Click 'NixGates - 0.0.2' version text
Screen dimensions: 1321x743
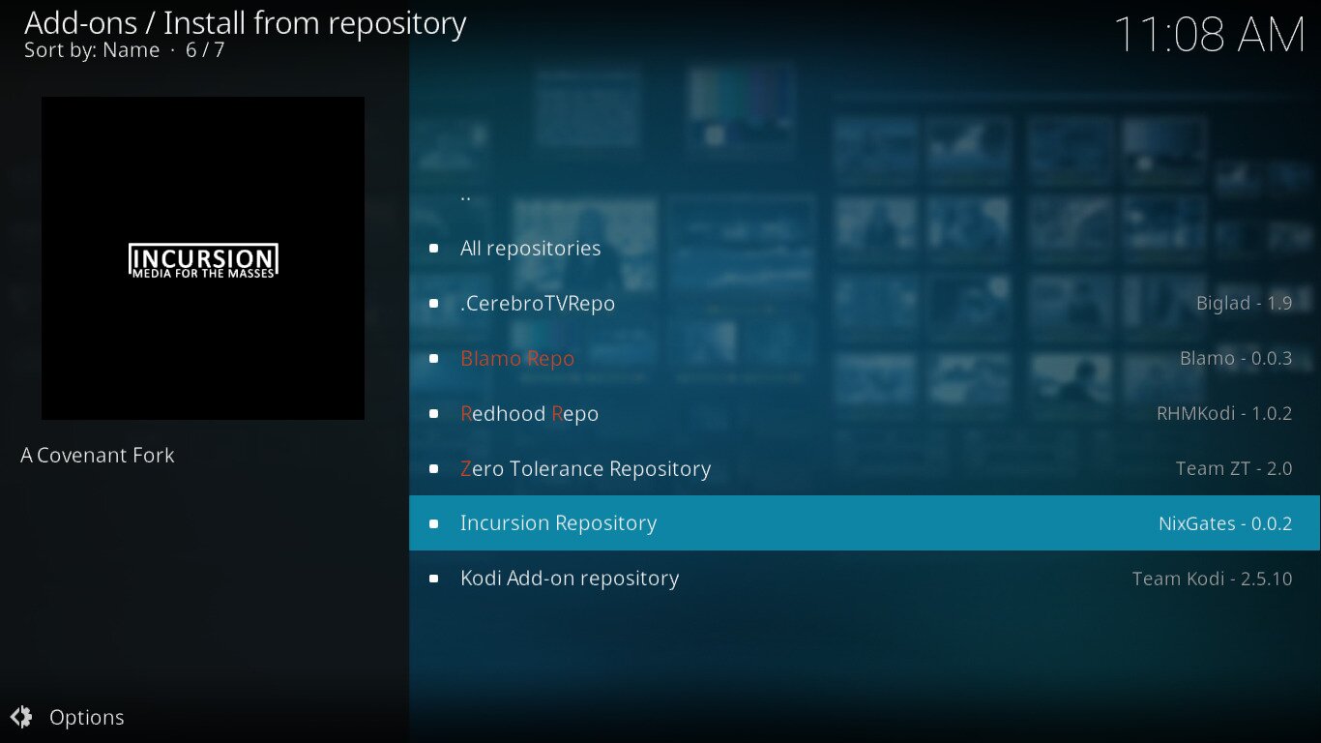(1225, 523)
